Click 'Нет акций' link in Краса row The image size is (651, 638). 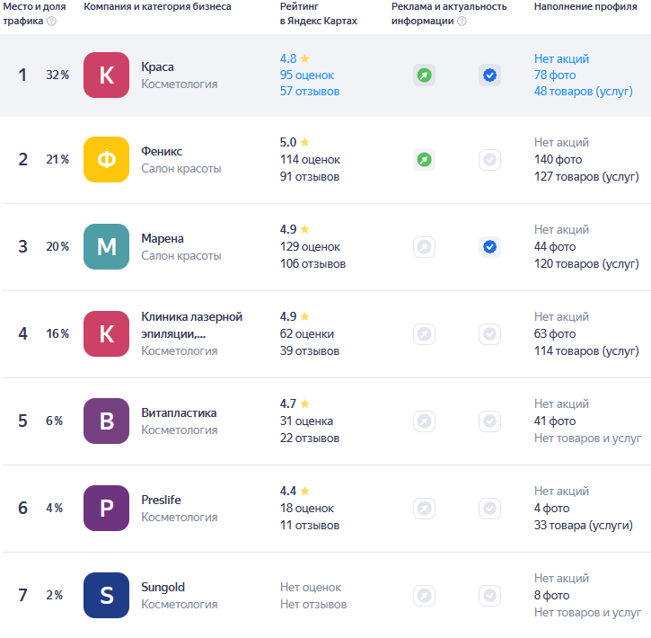(561, 59)
